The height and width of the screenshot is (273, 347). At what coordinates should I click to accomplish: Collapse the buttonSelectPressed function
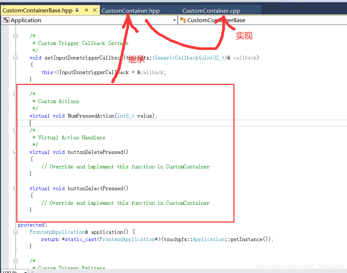point(15,188)
